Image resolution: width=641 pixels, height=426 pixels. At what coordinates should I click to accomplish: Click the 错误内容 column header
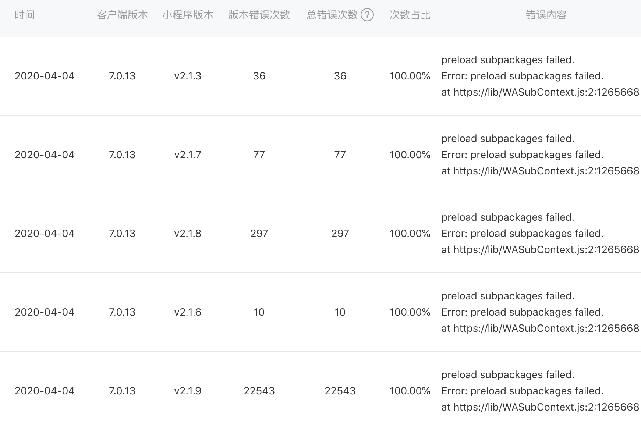tap(546, 15)
